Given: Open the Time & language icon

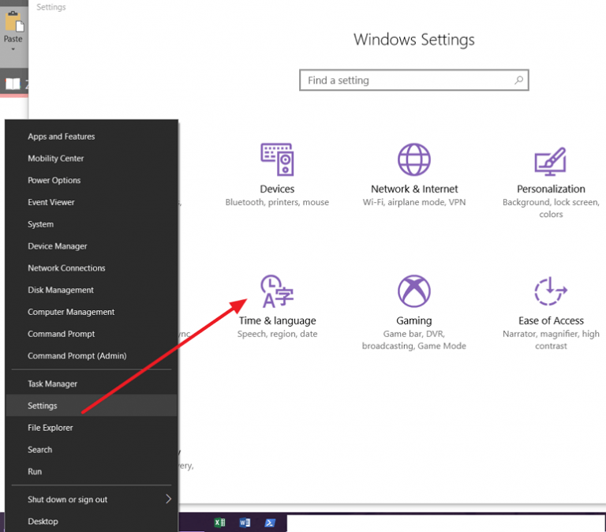Looking at the screenshot, I should pyautogui.click(x=277, y=291).
